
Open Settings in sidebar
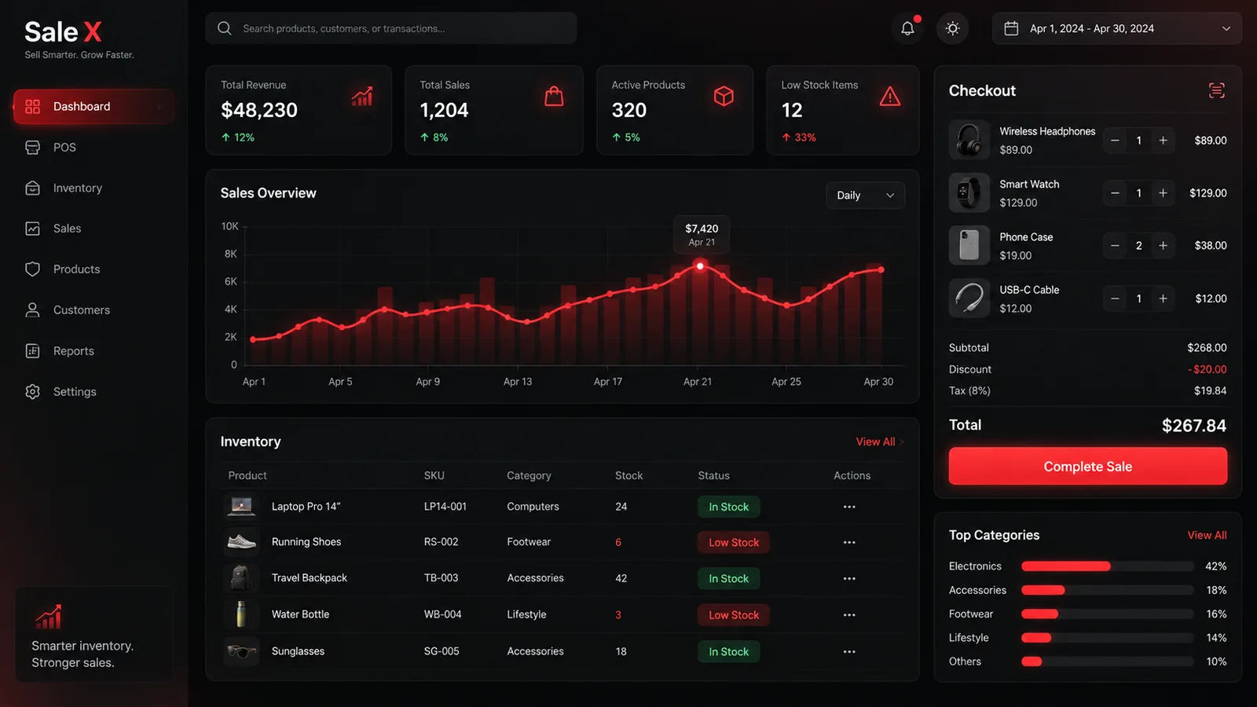pos(93,392)
